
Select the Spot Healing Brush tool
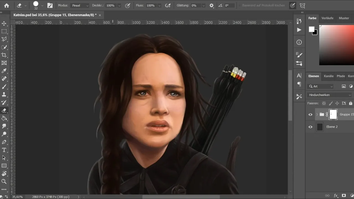tap(4, 79)
